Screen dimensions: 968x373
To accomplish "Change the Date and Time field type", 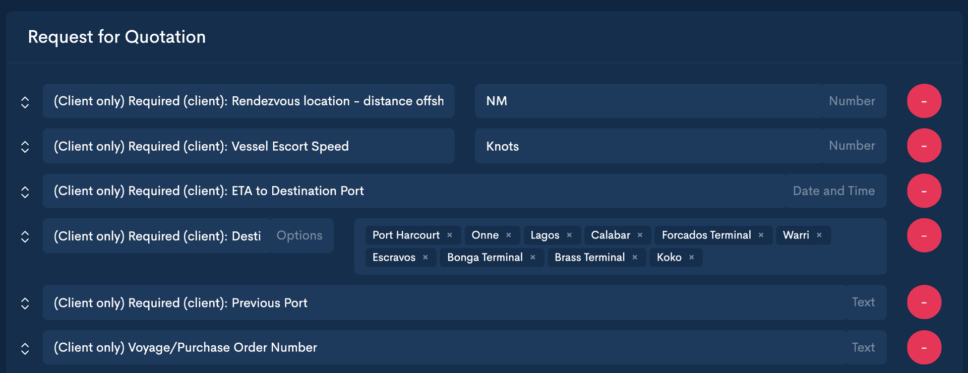I will (833, 191).
